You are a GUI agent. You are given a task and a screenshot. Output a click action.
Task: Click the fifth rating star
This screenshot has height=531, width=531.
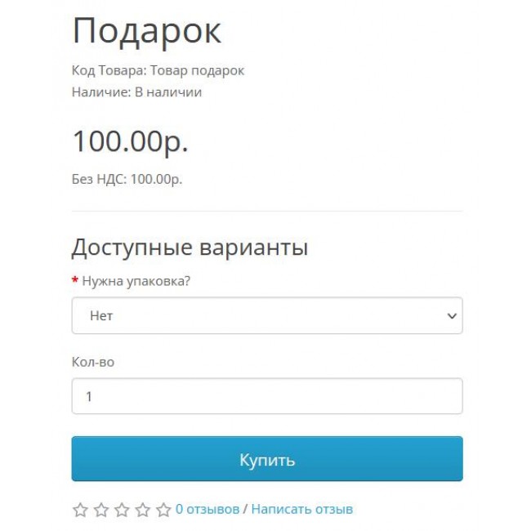click(163, 510)
